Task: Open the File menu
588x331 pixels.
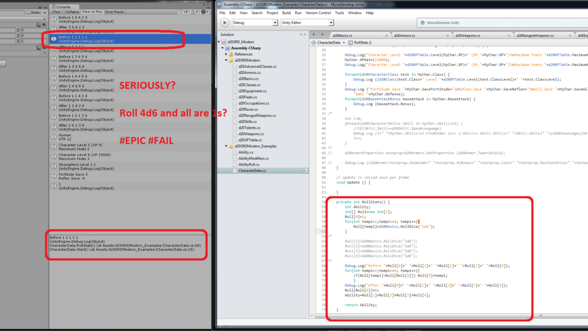Action: pos(222,13)
